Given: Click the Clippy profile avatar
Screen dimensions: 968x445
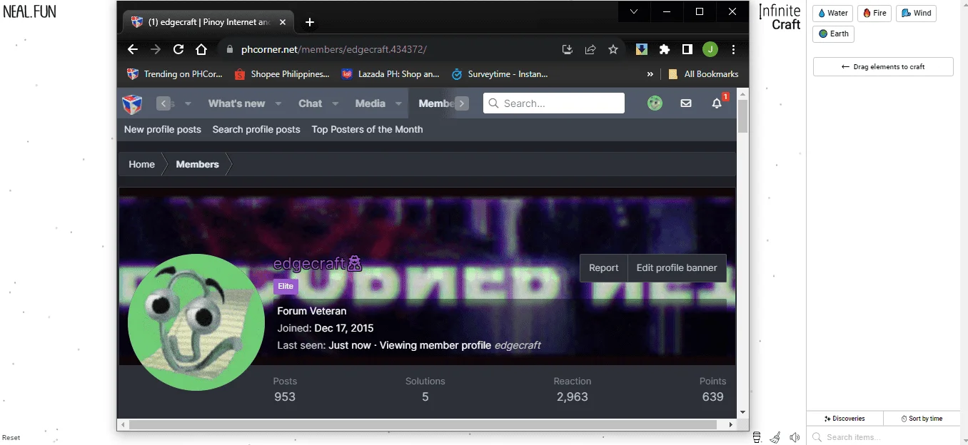Looking at the screenshot, I should coord(196,322).
